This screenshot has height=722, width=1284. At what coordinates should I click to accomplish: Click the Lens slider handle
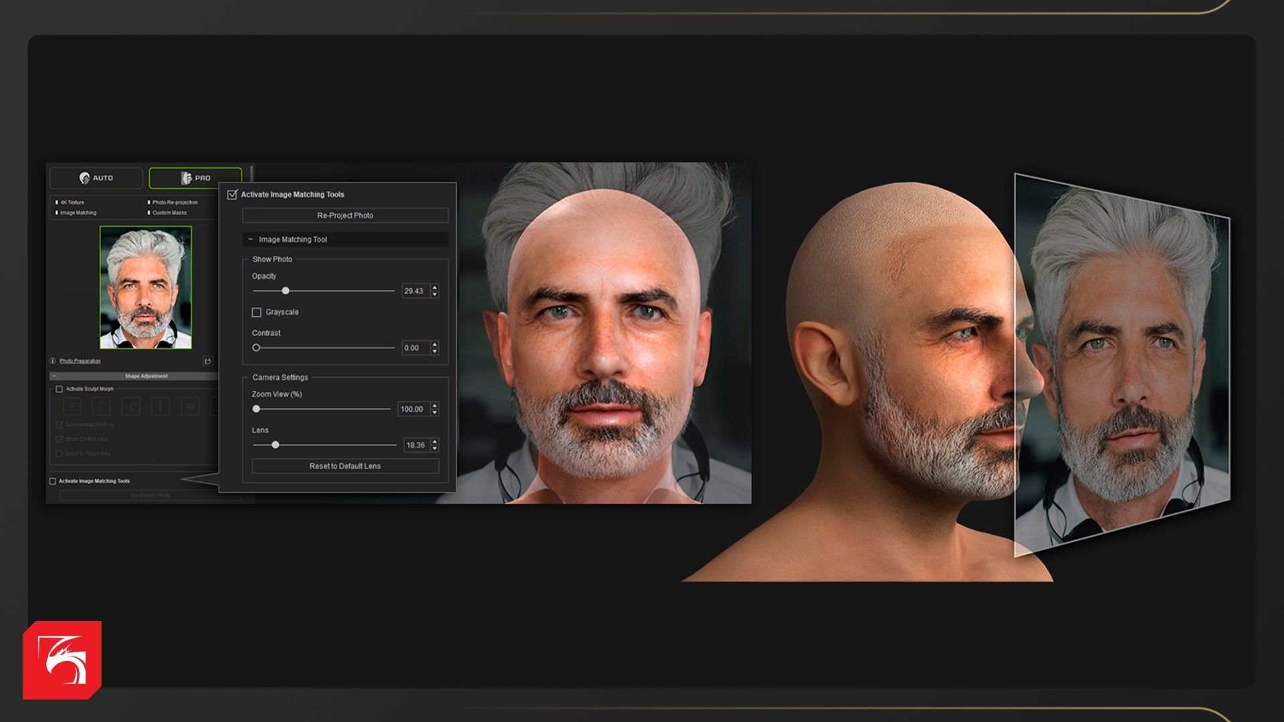click(275, 445)
